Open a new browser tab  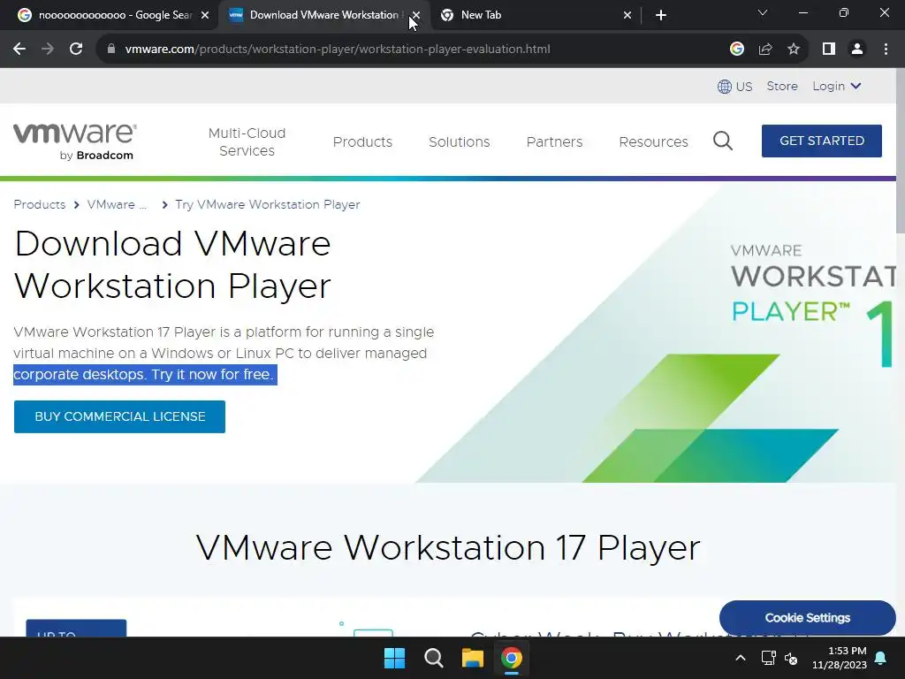point(661,15)
